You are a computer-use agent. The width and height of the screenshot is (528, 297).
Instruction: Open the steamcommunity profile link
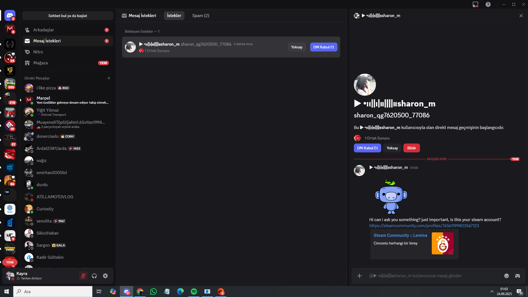pos(424,226)
